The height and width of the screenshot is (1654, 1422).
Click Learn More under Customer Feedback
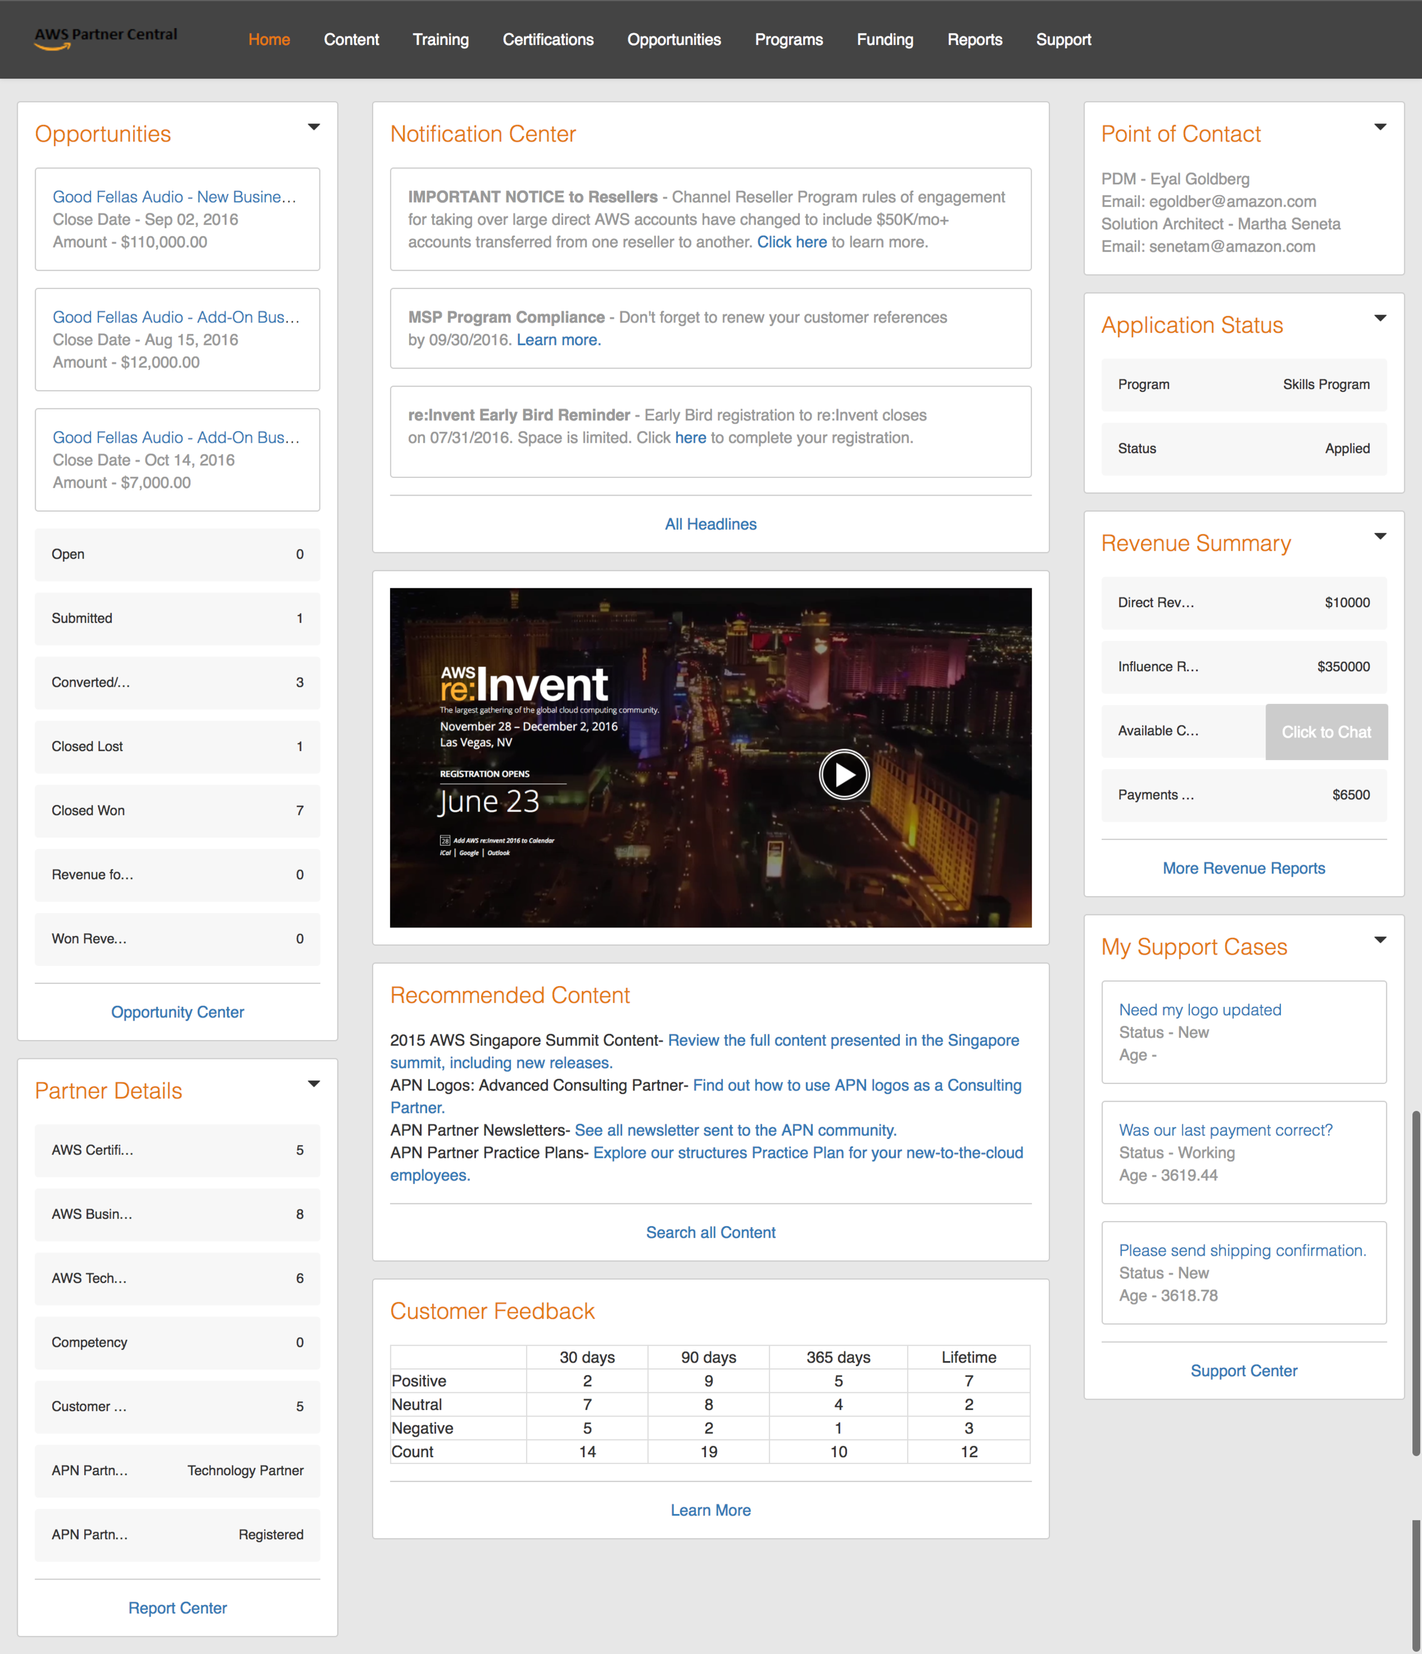click(x=710, y=1510)
